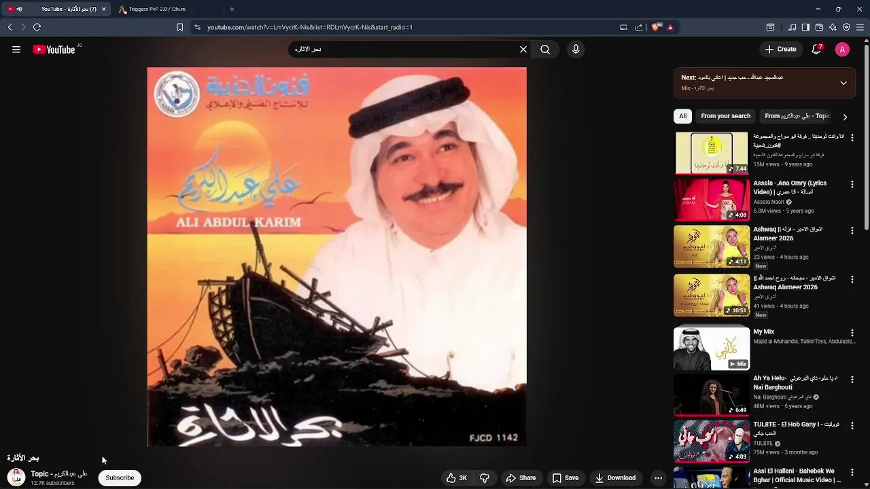The height and width of the screenshot is (489, 870).
Task: Go forward in the browser
Action: point(23,27)
